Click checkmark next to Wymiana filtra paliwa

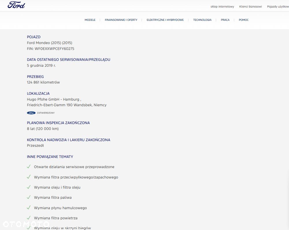[x=29, y=197]
